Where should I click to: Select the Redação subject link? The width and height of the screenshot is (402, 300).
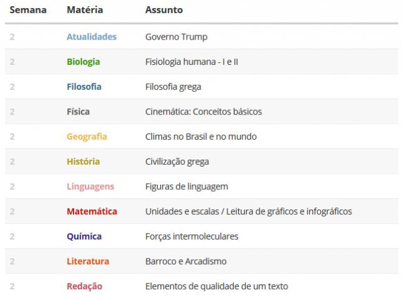[x=84, y=286]
